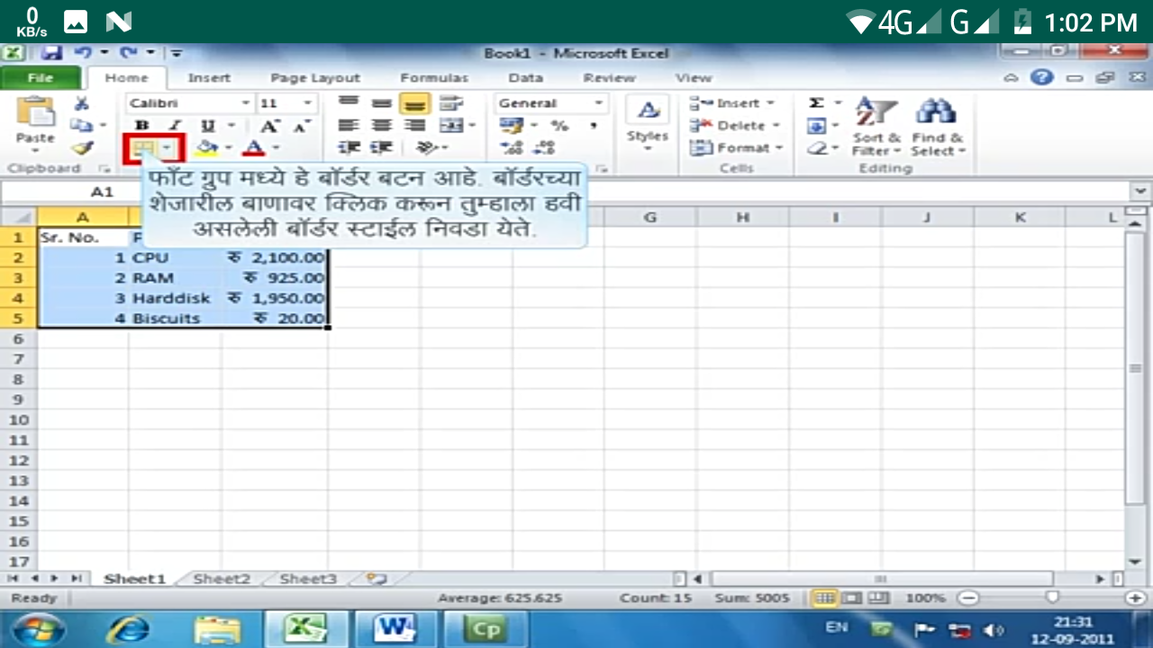
Task: Click the Name Box showing A1
Action: 103,192
